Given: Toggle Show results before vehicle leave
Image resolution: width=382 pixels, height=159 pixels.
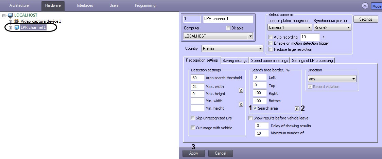Looking at the screenshot, I should pyautogui.click(x=251, y=118).
